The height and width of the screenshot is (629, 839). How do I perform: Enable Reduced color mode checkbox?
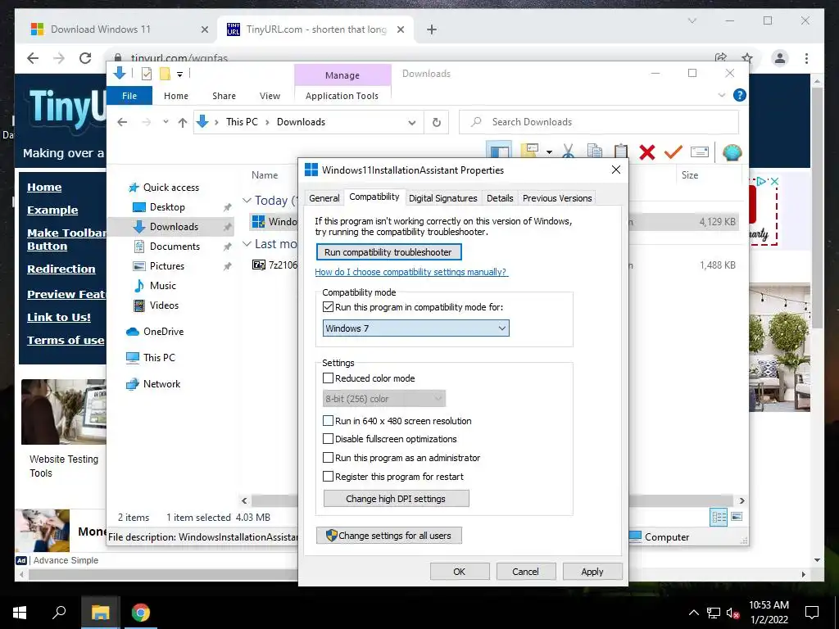click(x=328, y=378)
